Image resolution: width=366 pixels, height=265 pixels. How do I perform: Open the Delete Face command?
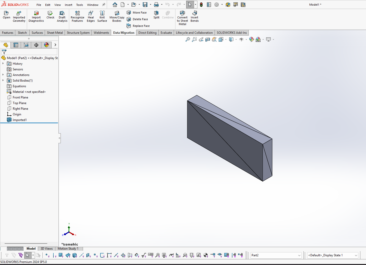(x=137, y=19)
